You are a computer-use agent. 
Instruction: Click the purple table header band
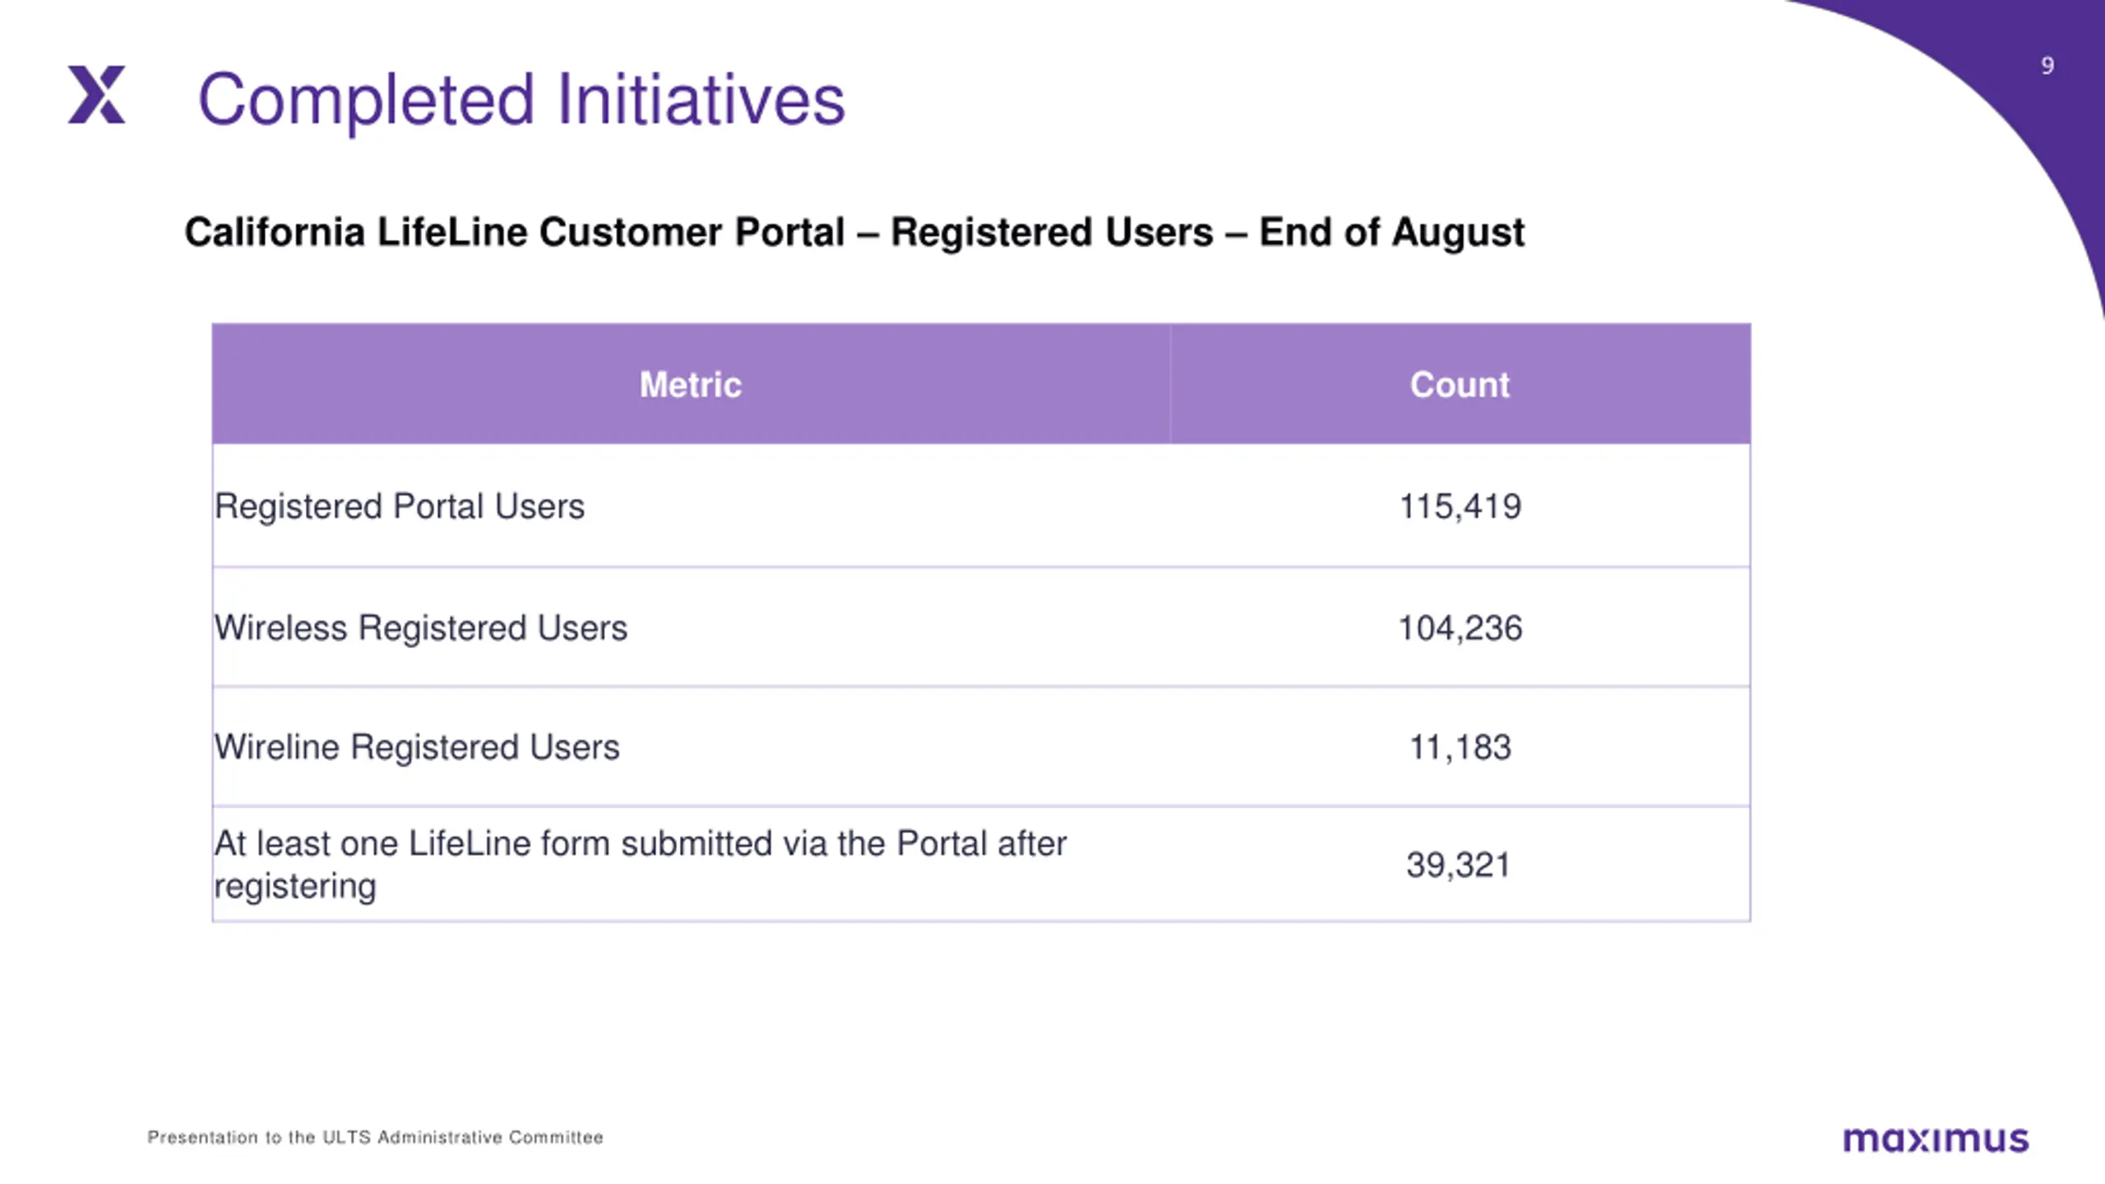tap(981, 384)
